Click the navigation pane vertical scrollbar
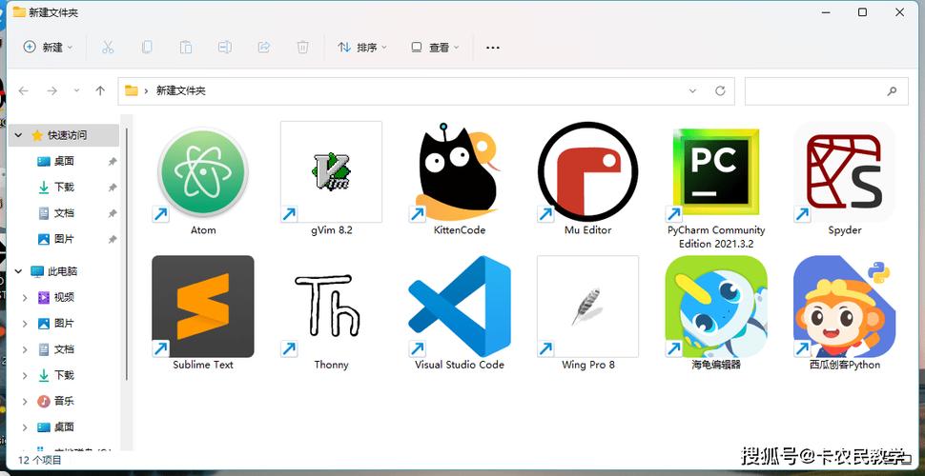This screenshot has width=925, height=476. (126, 253)
